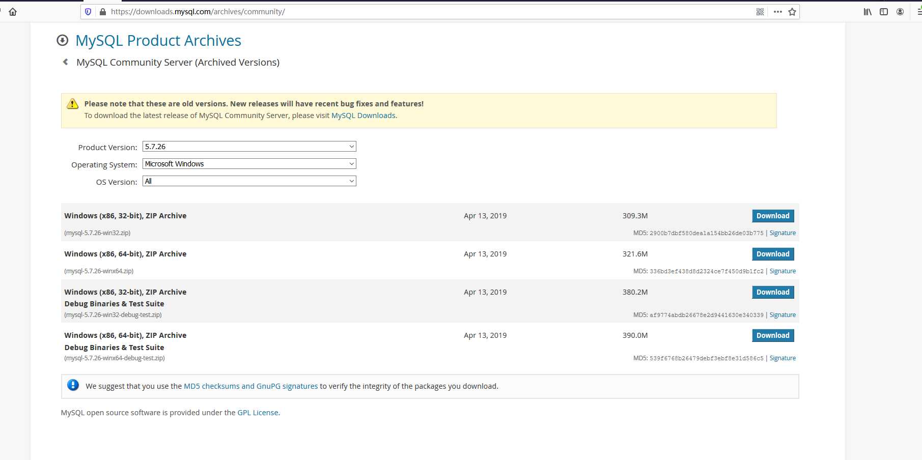The height and width of the screenshot is (460, 922).
Task: Open Signature link for winx64-debug-test.zip
Action: [x=783, y=358]
